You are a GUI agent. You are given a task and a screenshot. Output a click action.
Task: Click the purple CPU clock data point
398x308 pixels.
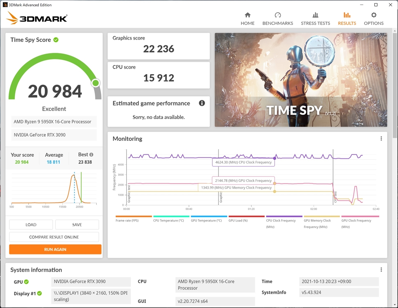click(274, 158)
